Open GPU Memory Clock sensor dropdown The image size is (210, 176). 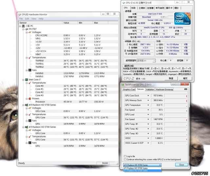pyautogui.click(x=148, y=100)
